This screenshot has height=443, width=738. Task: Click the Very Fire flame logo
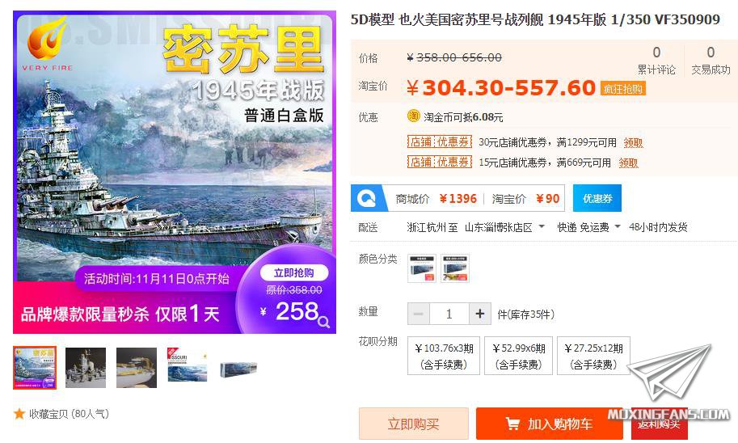pos(47,39)
